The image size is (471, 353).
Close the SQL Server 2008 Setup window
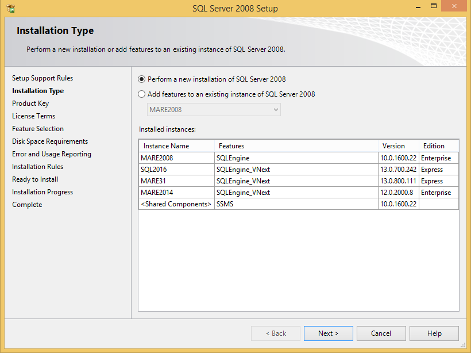[454, 6]
